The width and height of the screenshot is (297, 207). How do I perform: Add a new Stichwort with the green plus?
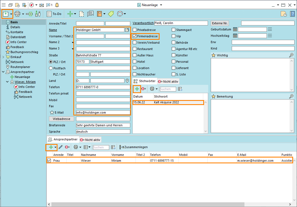click(x=137, y=89)
